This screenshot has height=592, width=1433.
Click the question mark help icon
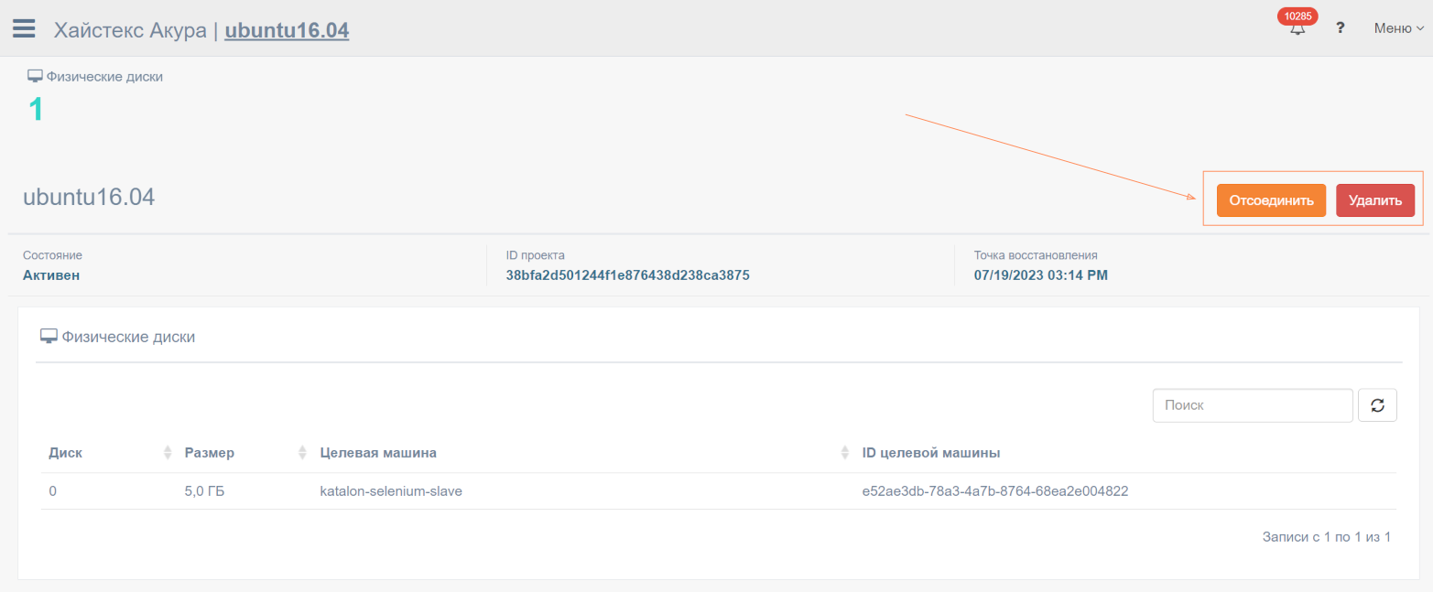point(1341,28)
